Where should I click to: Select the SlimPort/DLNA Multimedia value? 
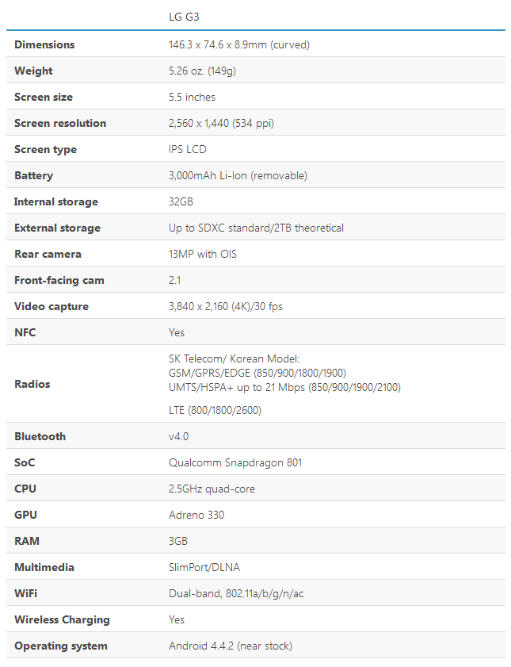coord(204,567)
